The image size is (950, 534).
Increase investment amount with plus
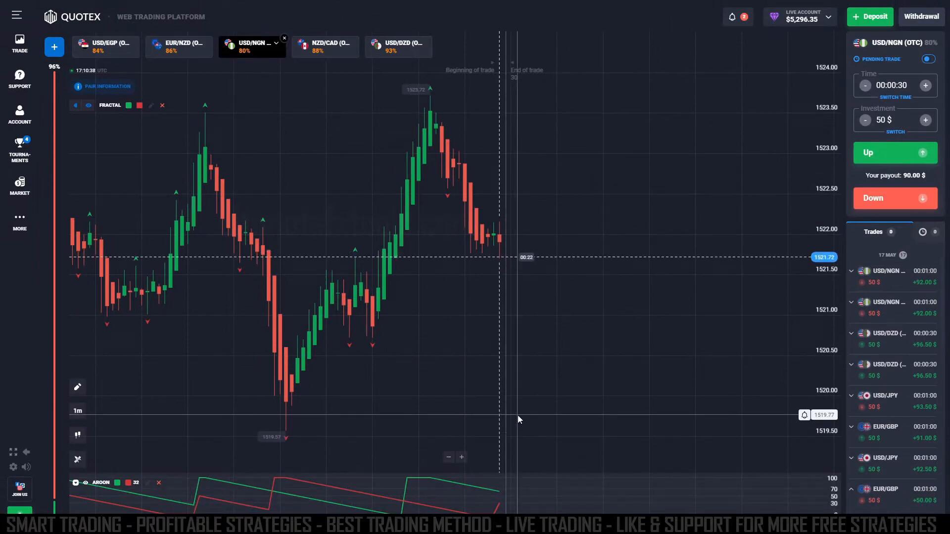pos(925,120)
